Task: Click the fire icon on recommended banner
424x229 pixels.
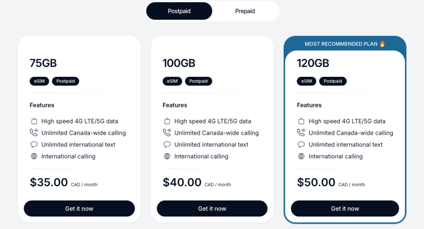Action: [x=382, y=43]
